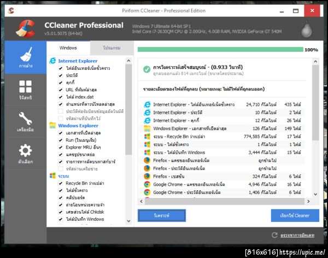
Task: Switch to the โปรแกรม applications tab
Action: 112,48
